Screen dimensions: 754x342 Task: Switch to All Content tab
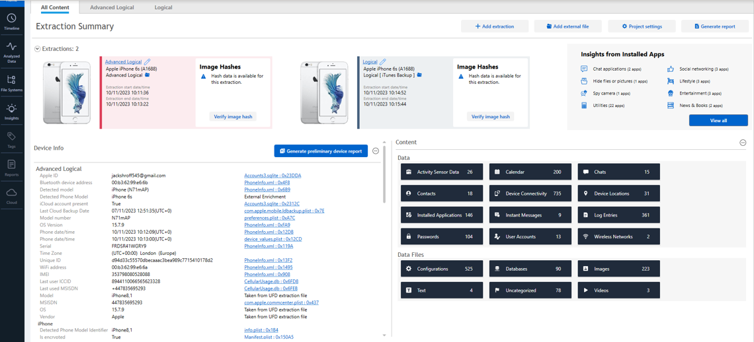[x=55, y=7]
